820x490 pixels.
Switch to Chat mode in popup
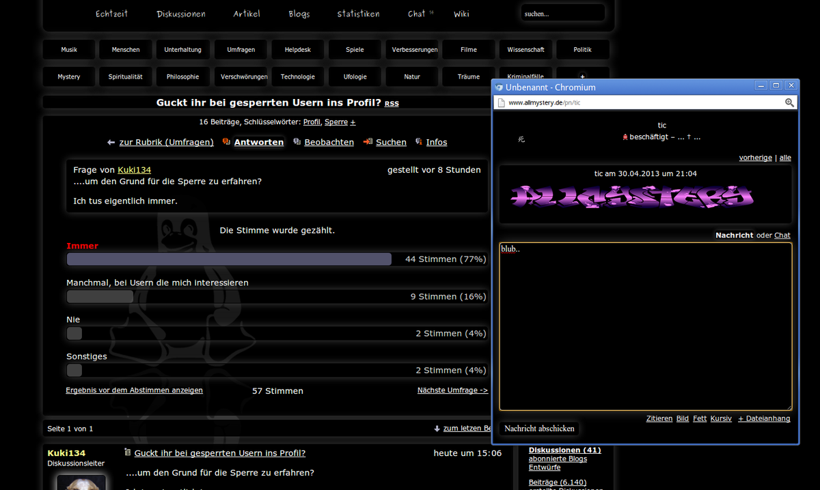point(782,235)
